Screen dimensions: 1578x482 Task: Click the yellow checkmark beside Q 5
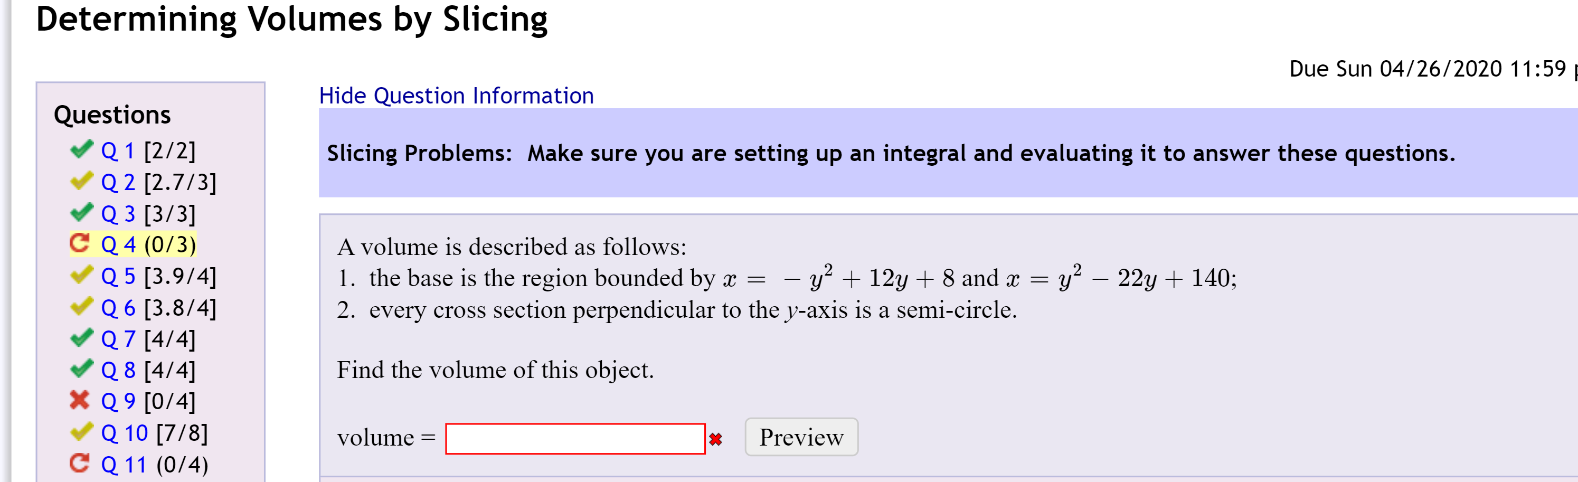[81, 276]
